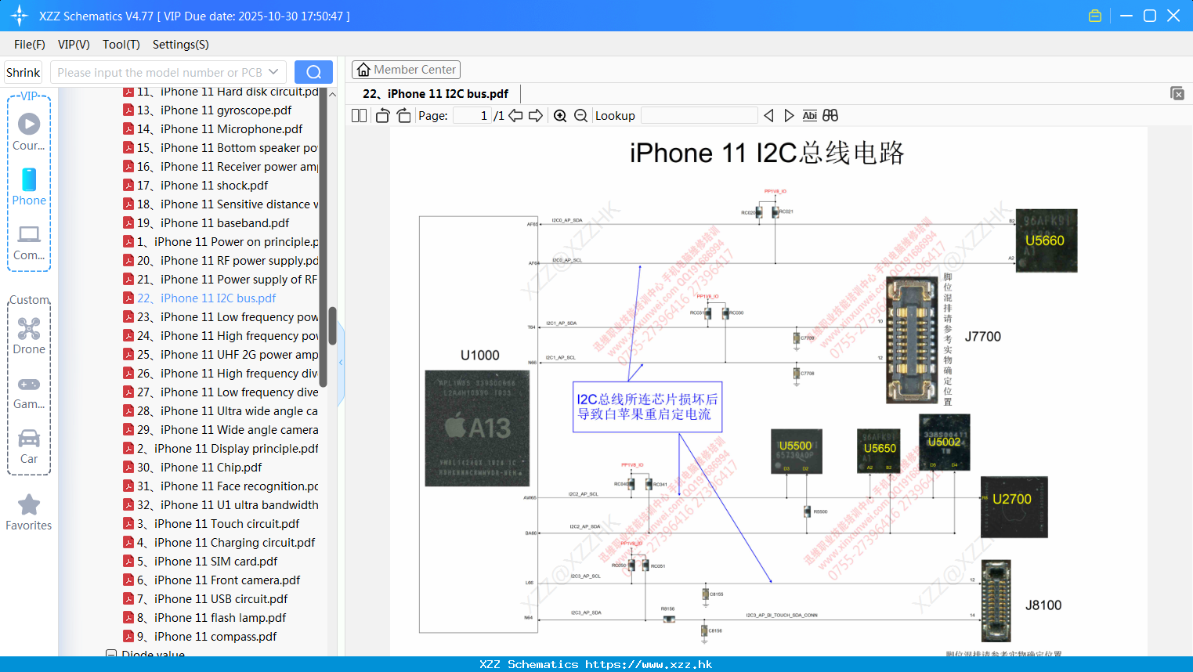The width and height of the screenshot is (1193, 672).
Task: Open the Member Center button
Action: click(x=406, y=70)
